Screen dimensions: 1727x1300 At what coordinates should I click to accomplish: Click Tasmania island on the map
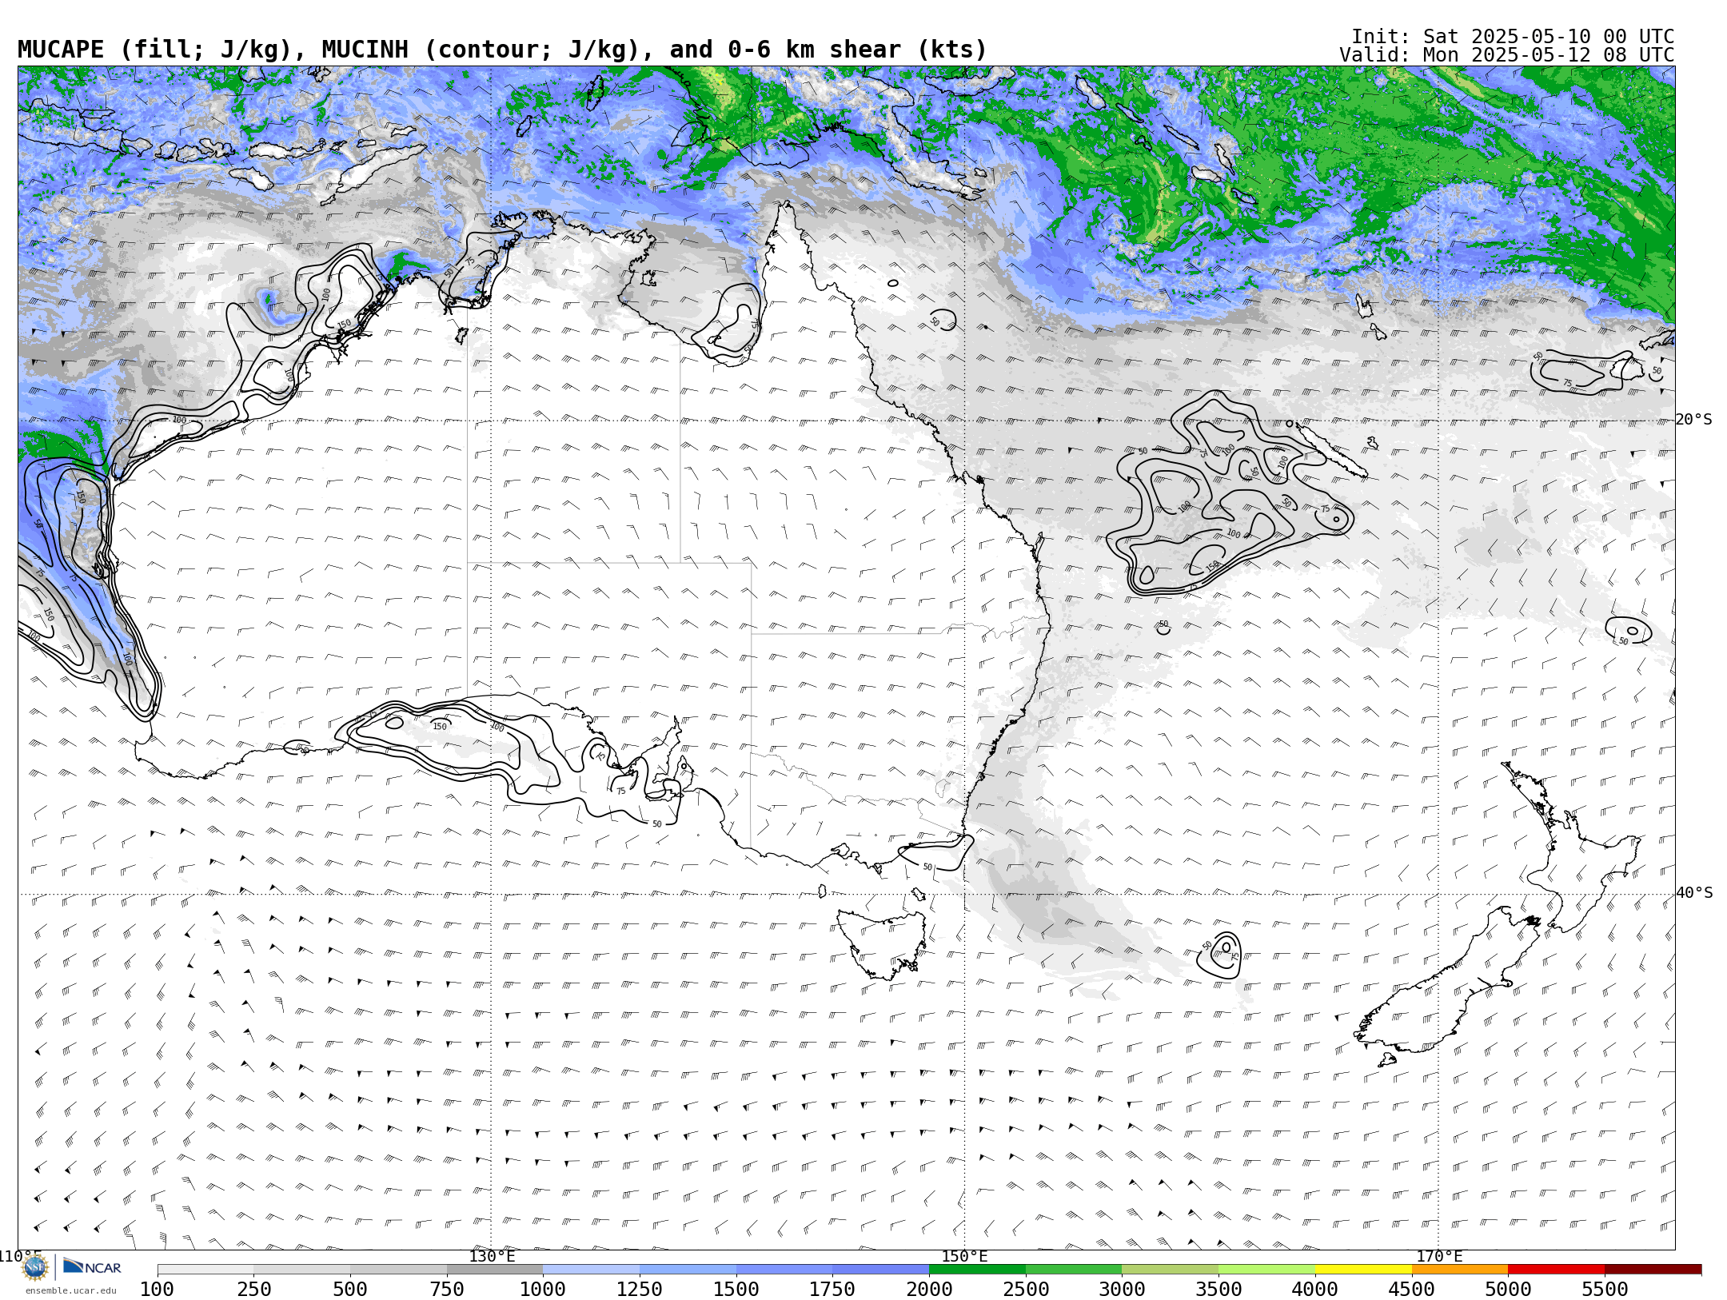(881, 943)
